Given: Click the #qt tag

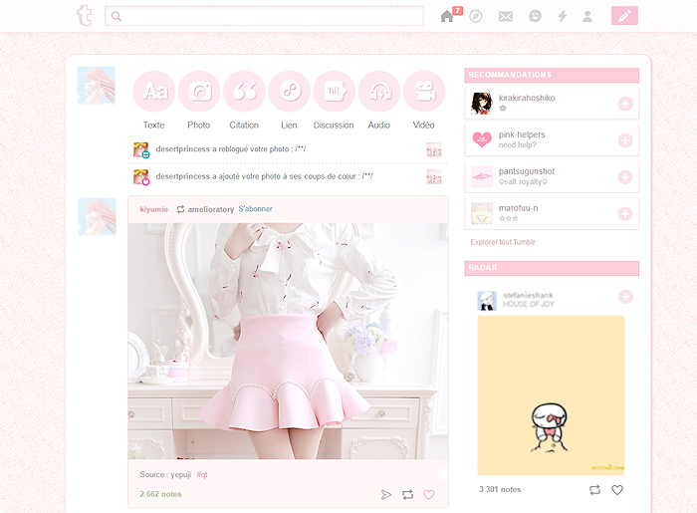Looking at the screenshot, I should pyautogui.click(x=202, y=475).
